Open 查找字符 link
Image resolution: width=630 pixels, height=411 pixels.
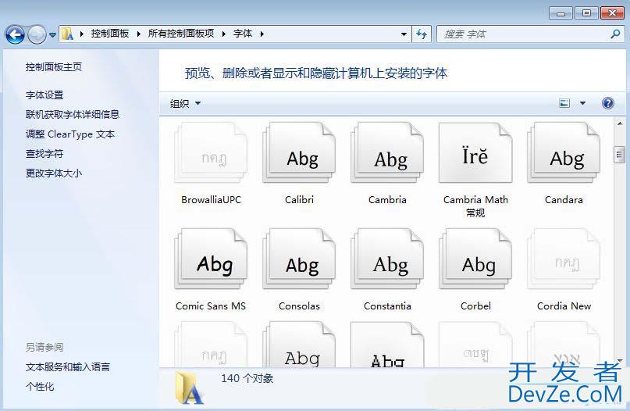44,154
